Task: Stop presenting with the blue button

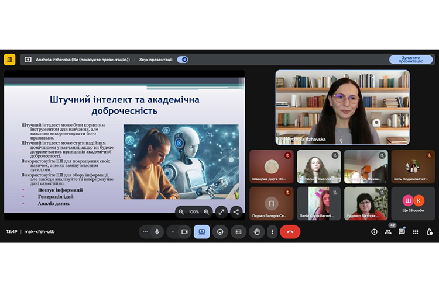Action: click(x=411, y=60)
